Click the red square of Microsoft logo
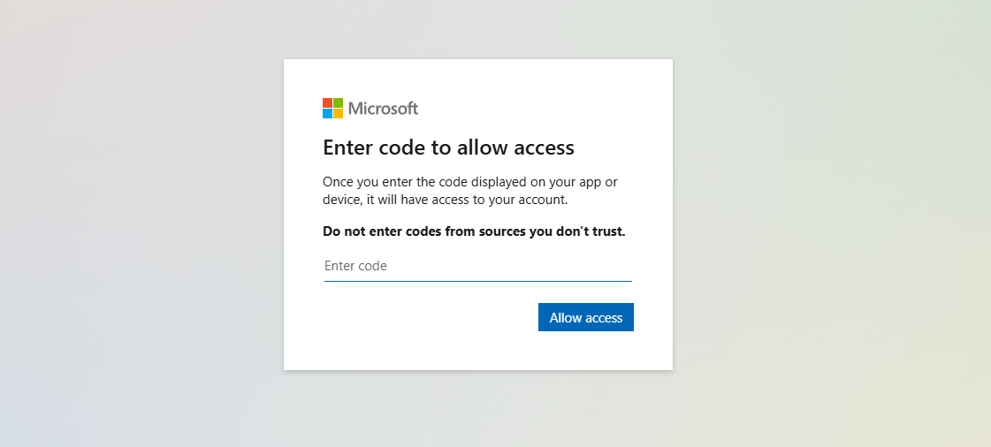 (x=327, y=102)
